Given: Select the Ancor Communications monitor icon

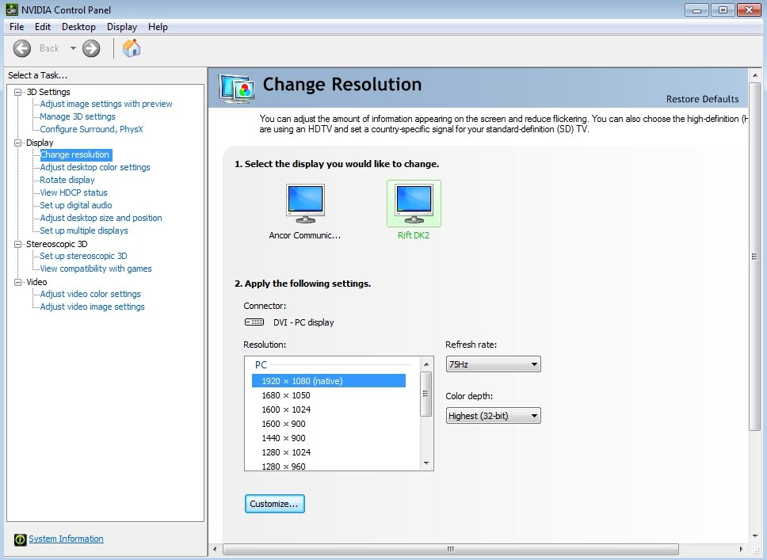Looking at the screenshot, I should click(305, 204).
